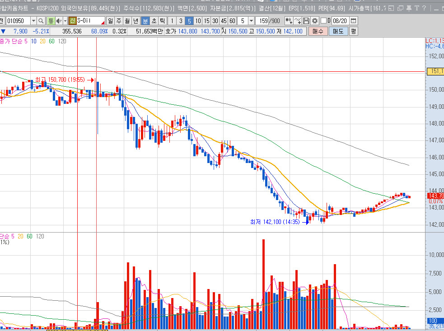The image size is (444, 331).
Task: Click the stock search magnifier icon
Action: (x=41, y=21)
